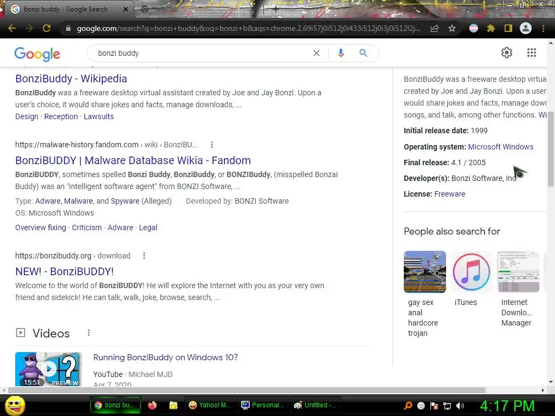Open the iTunes related search thumbnail
Viewport: 555px width, 416px height.
coord(471,272)
